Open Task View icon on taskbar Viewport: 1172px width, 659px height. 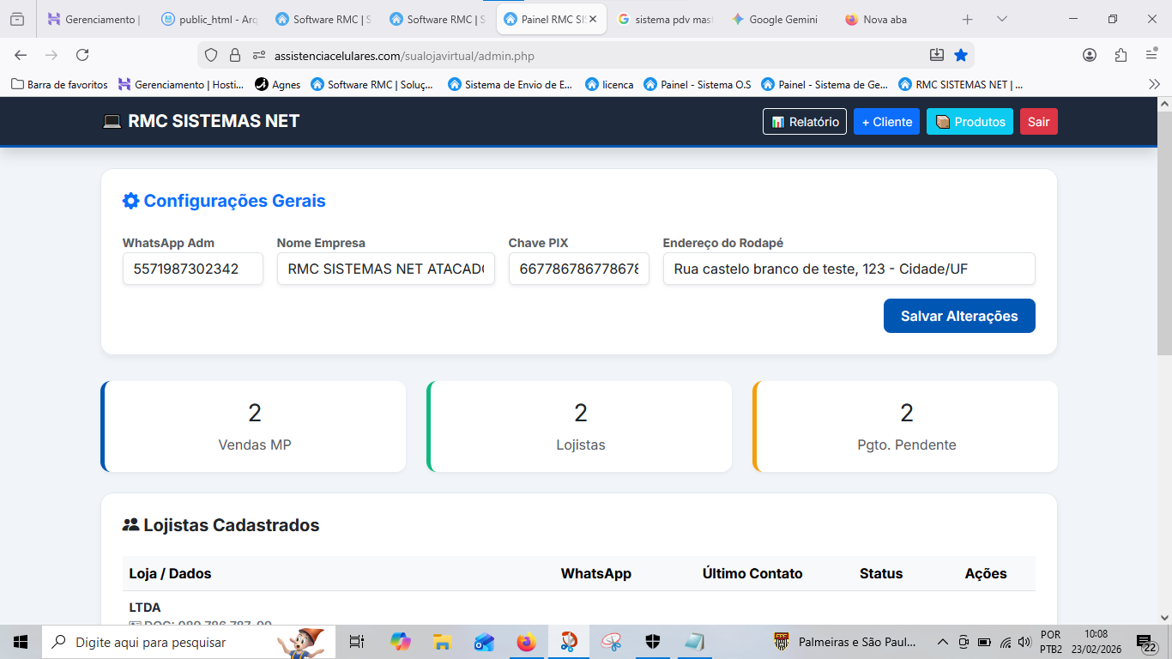(357, 642)
